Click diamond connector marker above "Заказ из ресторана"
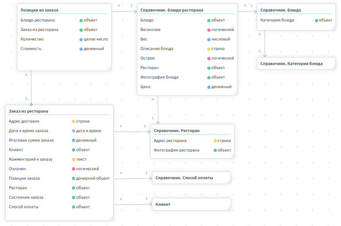The image size is (341, 226). [31, 104]
